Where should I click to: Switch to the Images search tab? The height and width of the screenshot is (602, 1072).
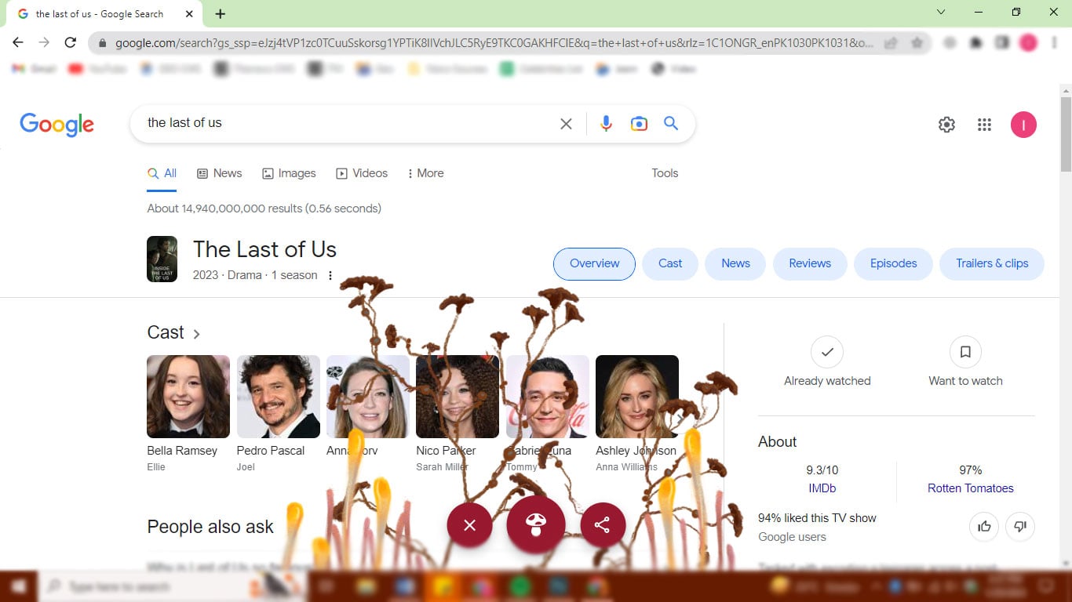(x=289, y=173)
